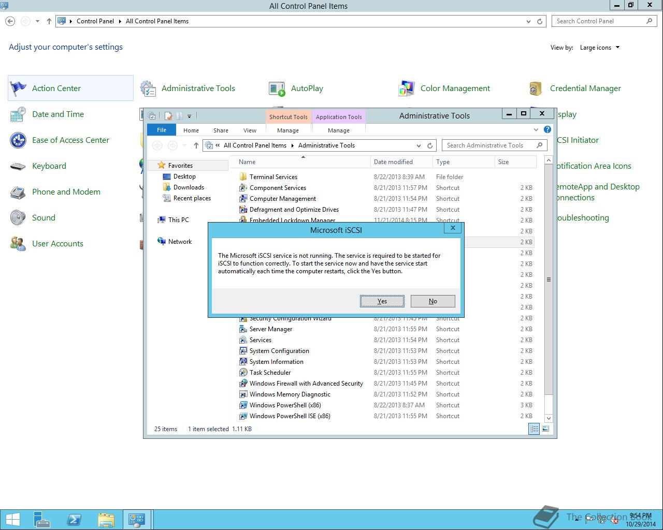Sort by Size column header

(x=515, y=162)
